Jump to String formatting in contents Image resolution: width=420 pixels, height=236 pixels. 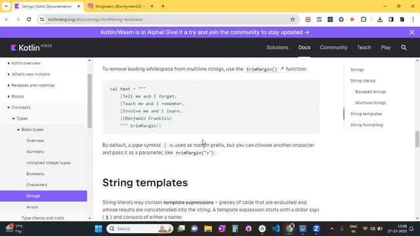coord(367,125)
